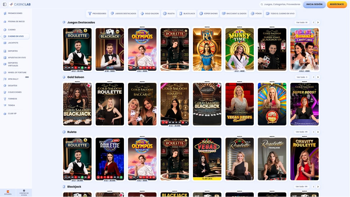Open Gold Saloon Baccarat thumbnail

[x=142, y=104]
